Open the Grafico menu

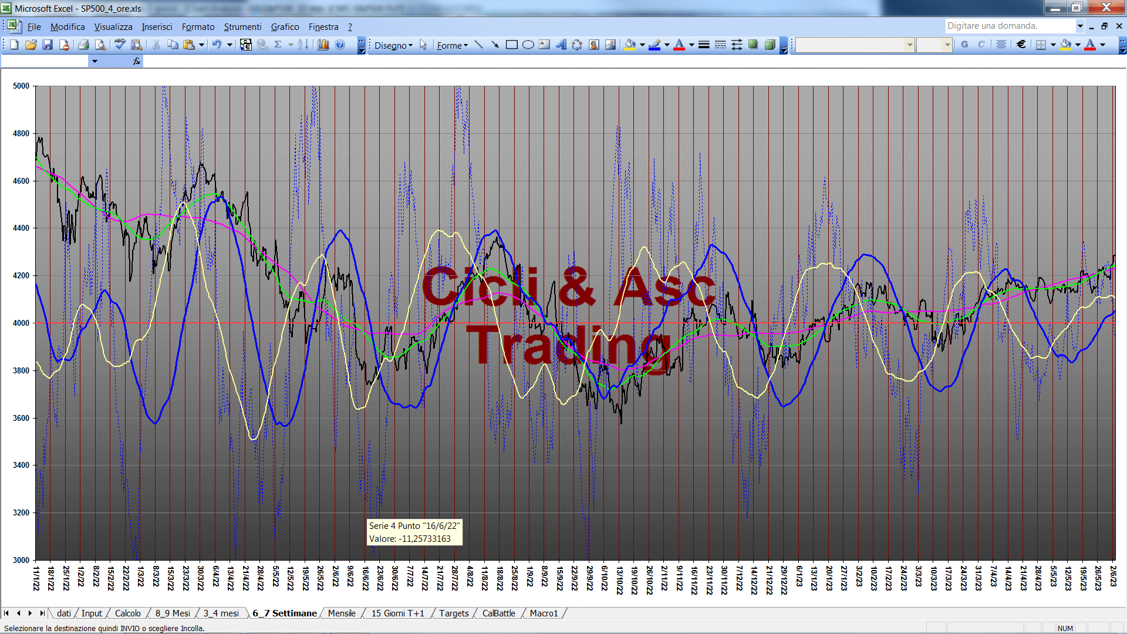pyautogui.click(x=285, y=26)
